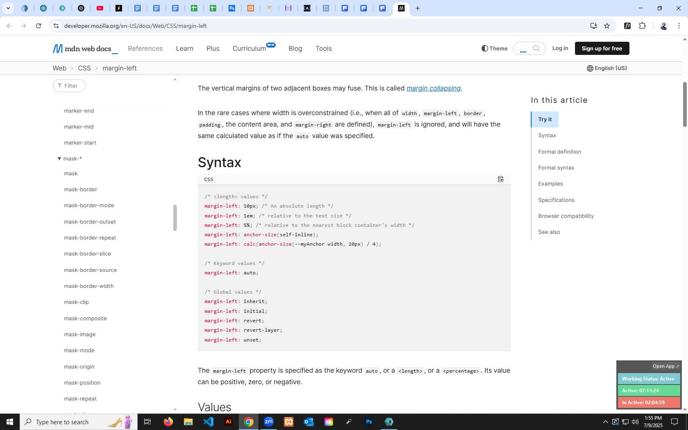This screenshot has width=688, height=430.
Task: Open Firefox from the taskbar
Action: (168, 422)
